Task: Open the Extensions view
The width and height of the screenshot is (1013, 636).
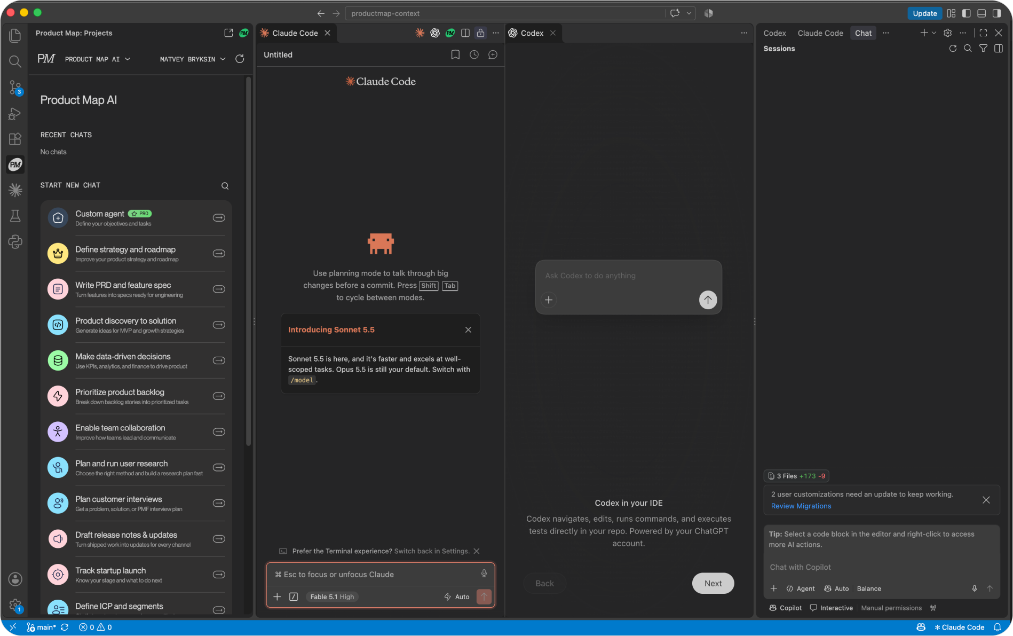Action: [x=15, y=139]
